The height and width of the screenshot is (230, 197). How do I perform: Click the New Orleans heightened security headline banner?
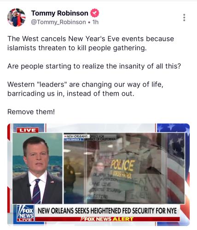tap(107, 211)
